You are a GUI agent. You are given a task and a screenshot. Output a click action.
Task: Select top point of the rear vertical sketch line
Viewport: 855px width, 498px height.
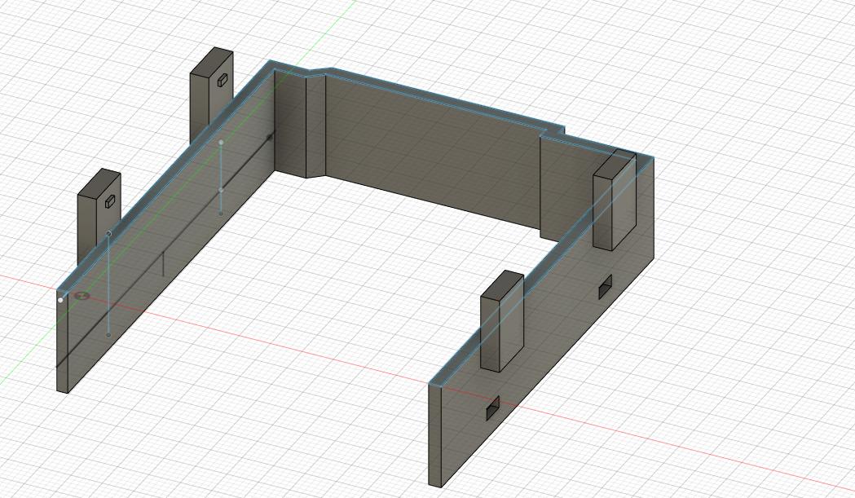coord(221,143)
